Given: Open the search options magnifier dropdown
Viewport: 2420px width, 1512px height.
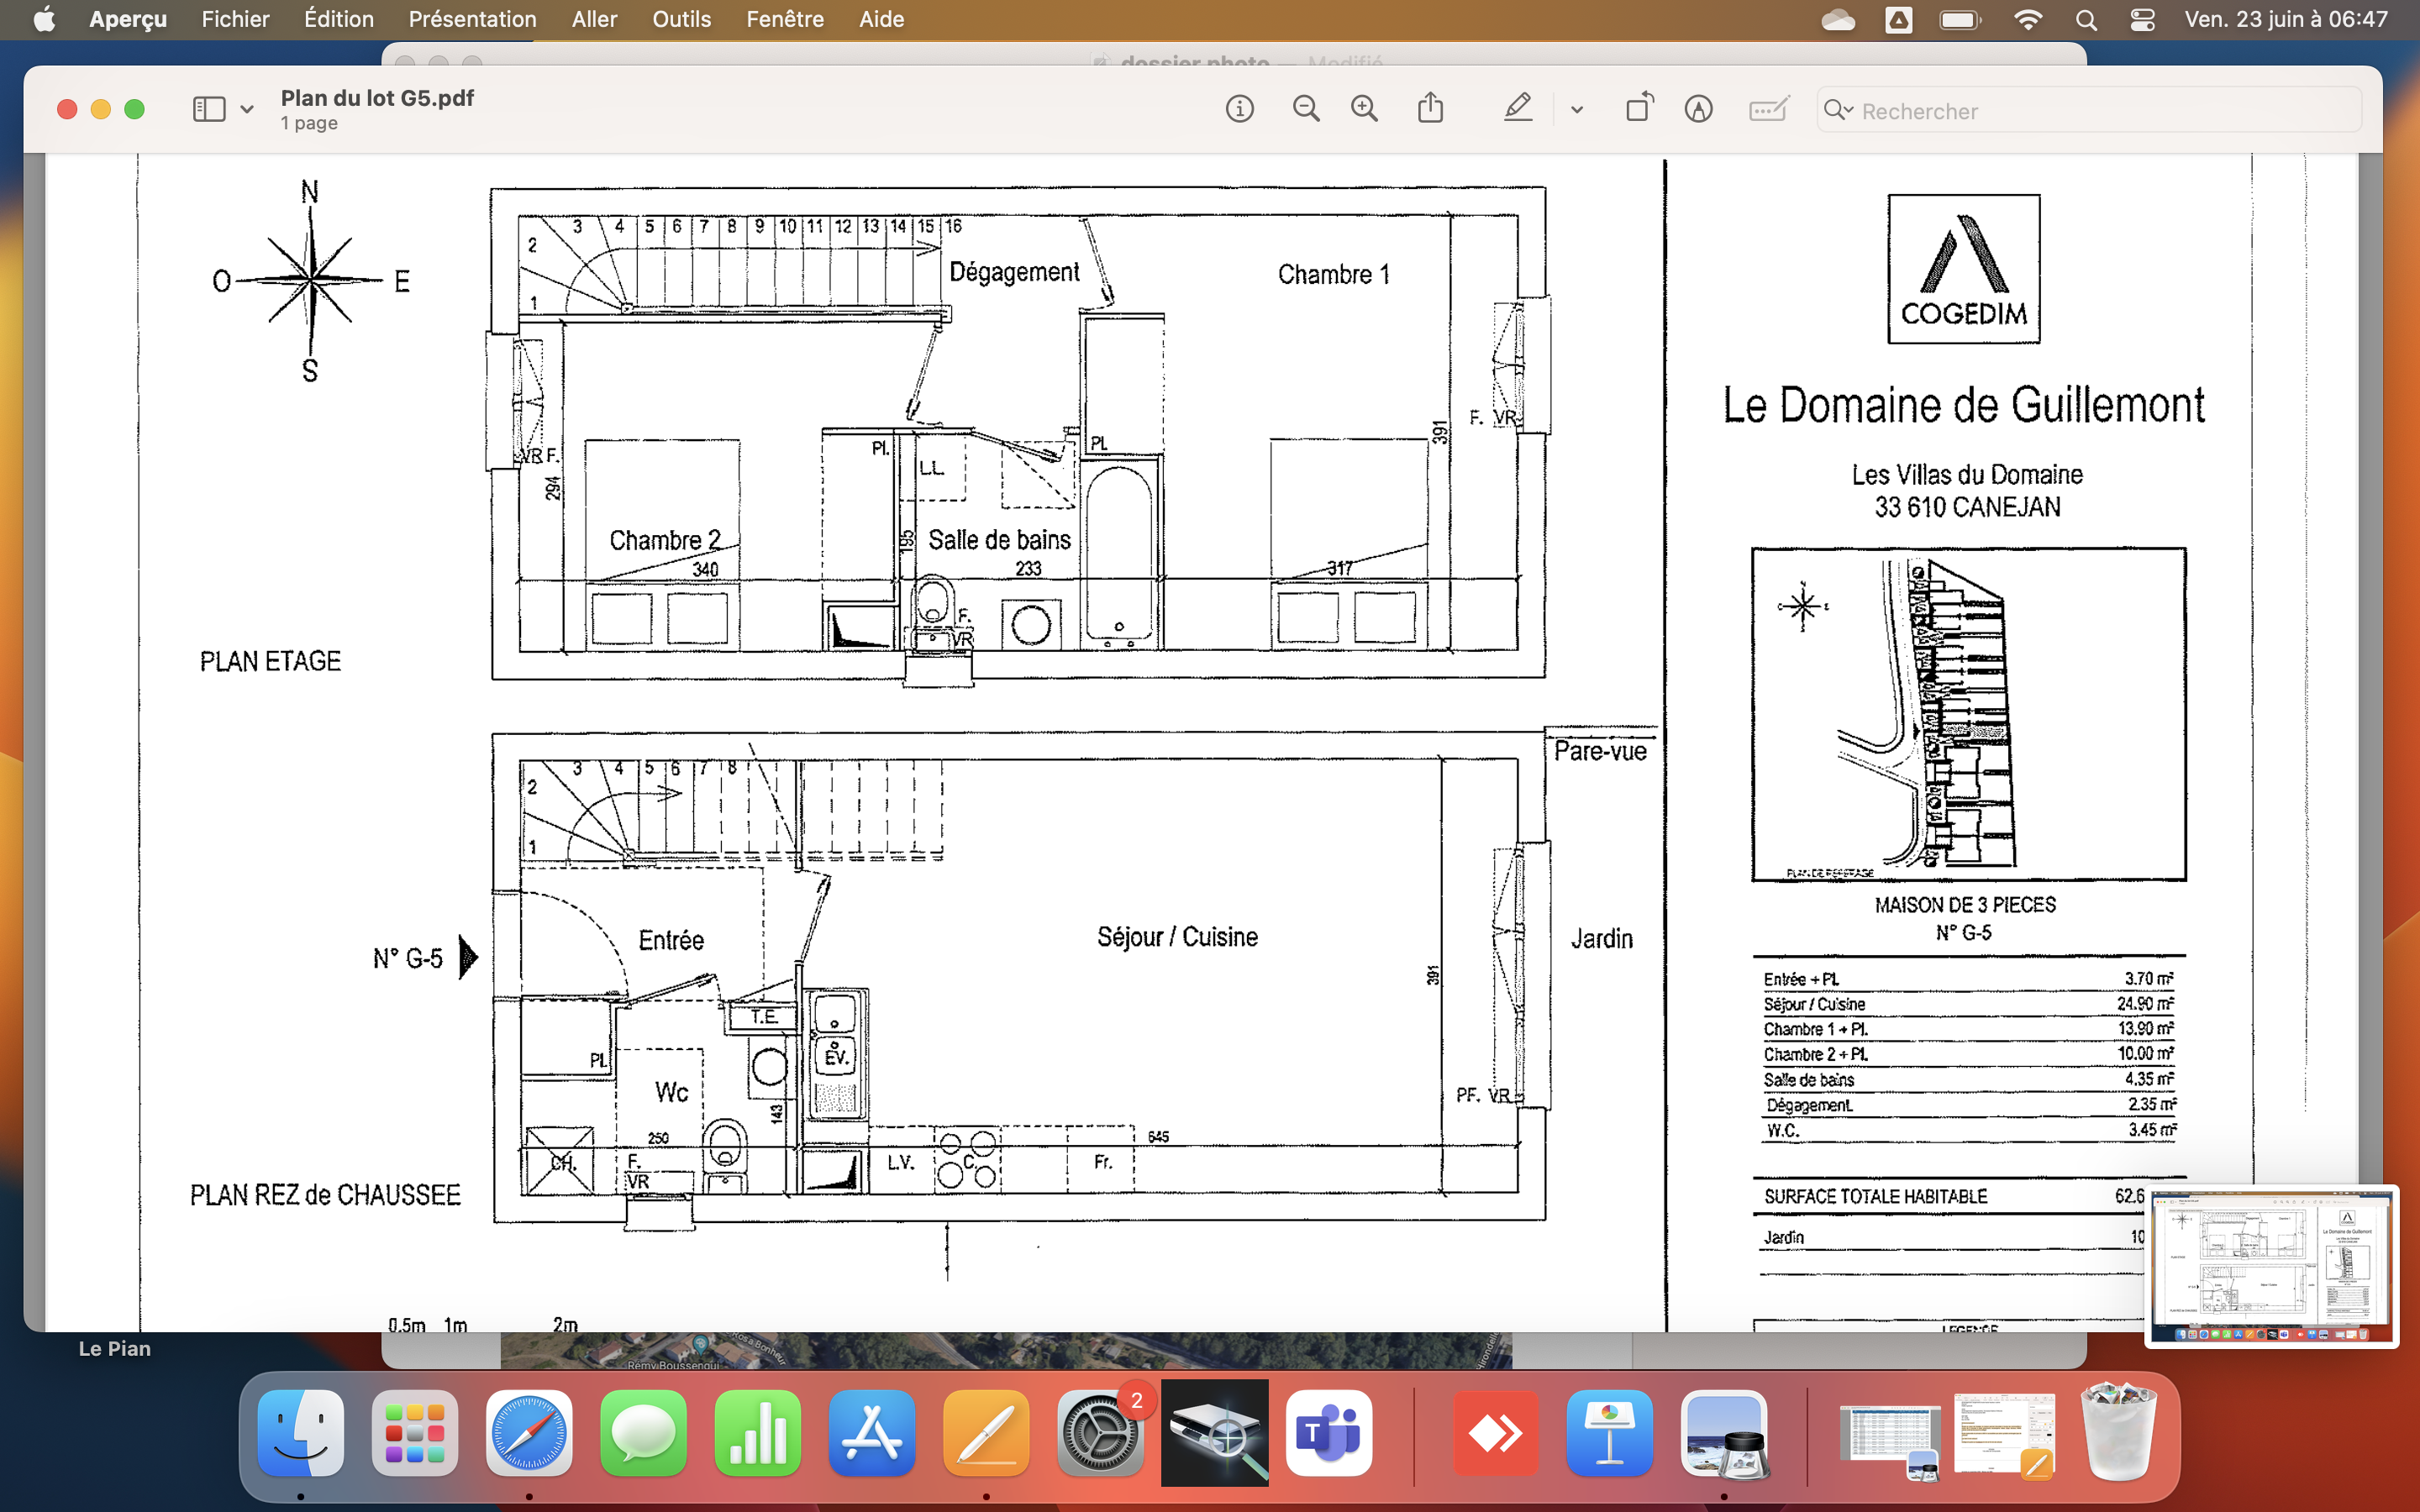Looking at the screenshot, I should click(x=1838, y=110).
